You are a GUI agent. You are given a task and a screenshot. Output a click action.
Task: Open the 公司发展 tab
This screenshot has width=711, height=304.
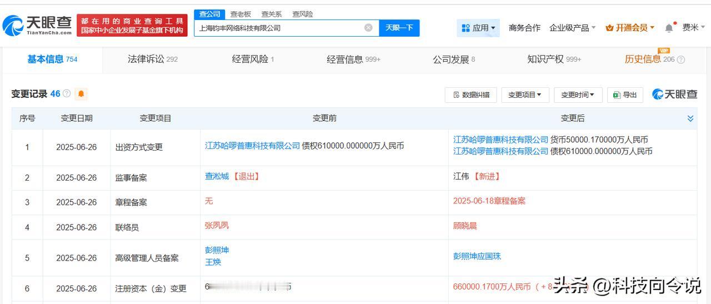(x=454, y=59)
